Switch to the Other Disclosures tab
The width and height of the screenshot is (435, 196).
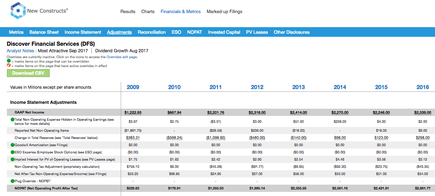pos(291,32)
